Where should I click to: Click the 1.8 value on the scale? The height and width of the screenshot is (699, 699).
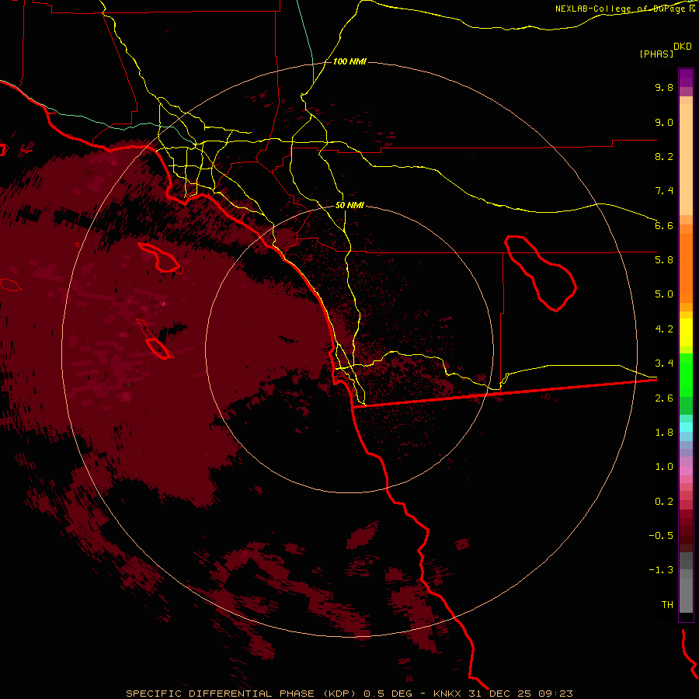tap(664, 433)
